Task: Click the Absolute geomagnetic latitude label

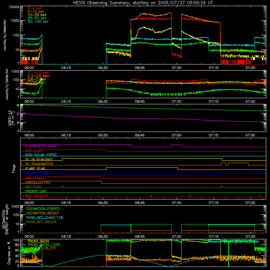Action: click(x=233, y=242)
